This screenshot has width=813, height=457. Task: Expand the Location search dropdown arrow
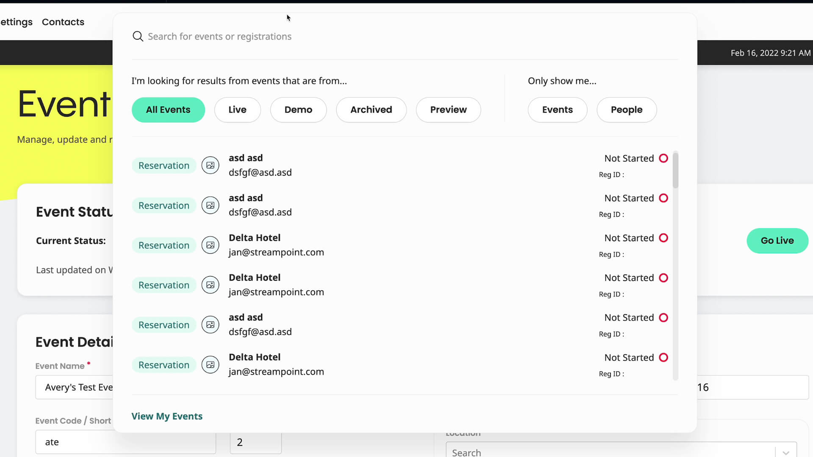tap(786, 452)
